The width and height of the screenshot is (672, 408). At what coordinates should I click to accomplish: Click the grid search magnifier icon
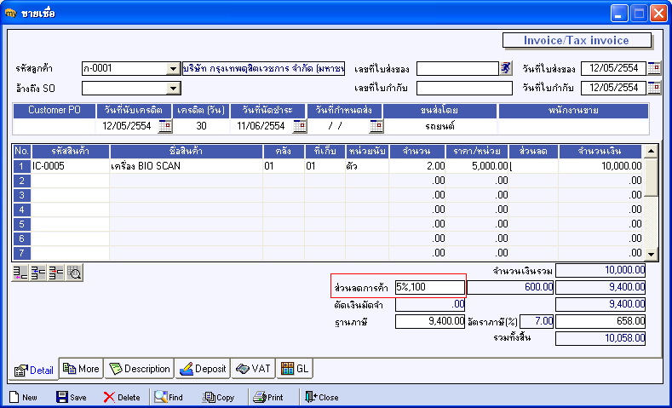pyautogui.click(x=74, y=273)
